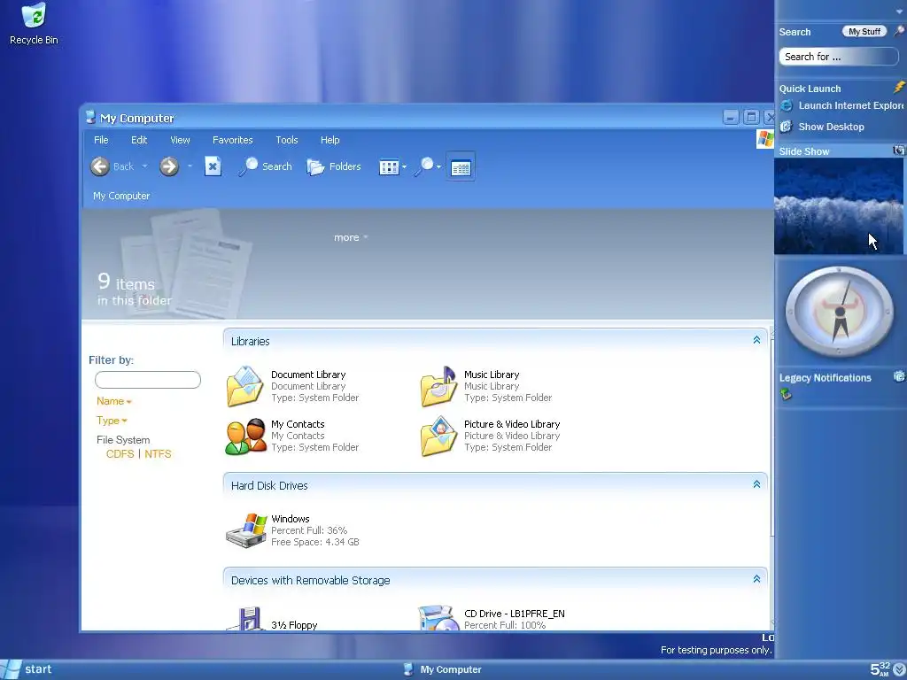907x680 pixels.
Task: Open the Name filter dropdown
Action: (x=114, y=401)
